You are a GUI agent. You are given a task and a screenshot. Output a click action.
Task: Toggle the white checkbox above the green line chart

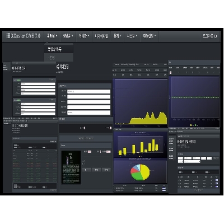click(170, 73)
